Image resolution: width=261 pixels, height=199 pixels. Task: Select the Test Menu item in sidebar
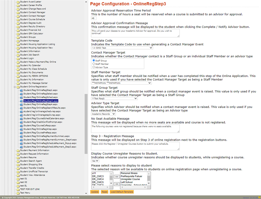click(25, 193)
